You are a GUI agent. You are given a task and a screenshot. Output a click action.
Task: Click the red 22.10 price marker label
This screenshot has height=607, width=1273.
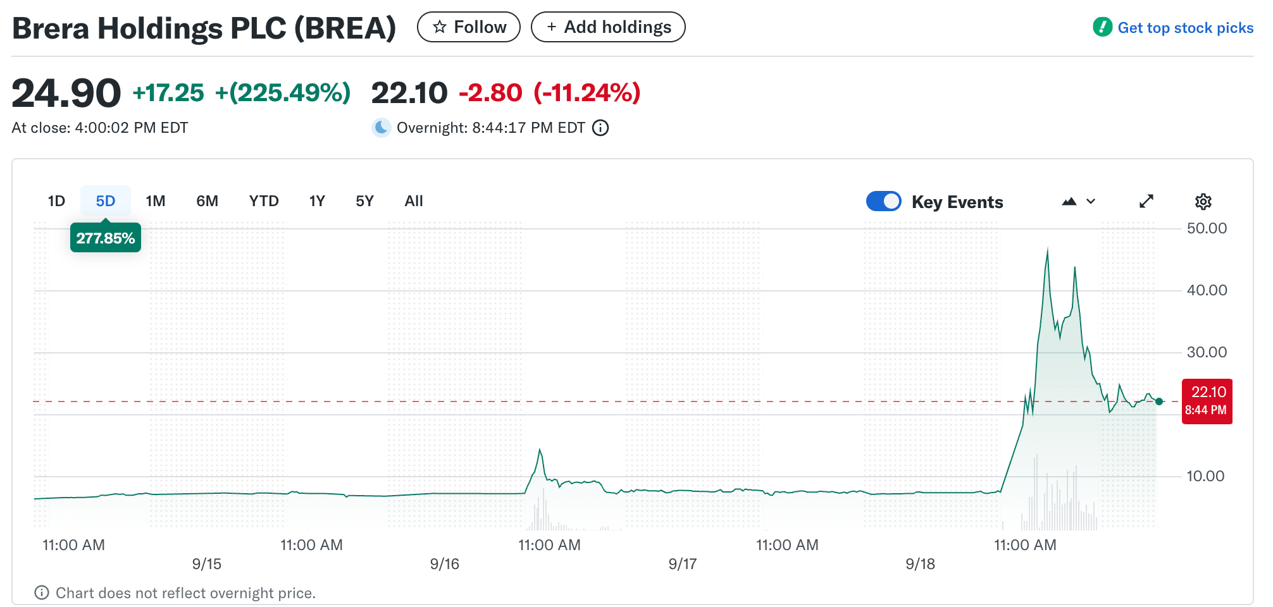1207,401
